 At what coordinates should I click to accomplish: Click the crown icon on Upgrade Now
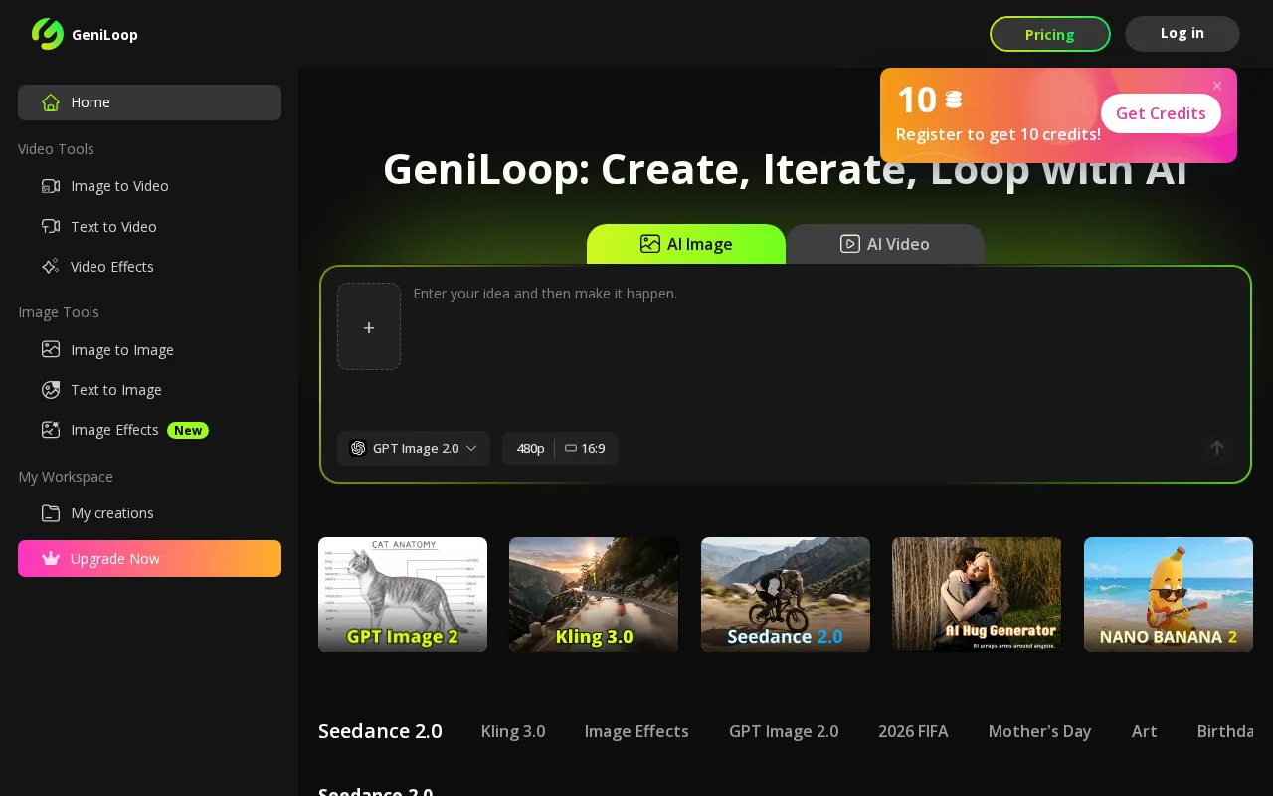click(x=51, y=559)
